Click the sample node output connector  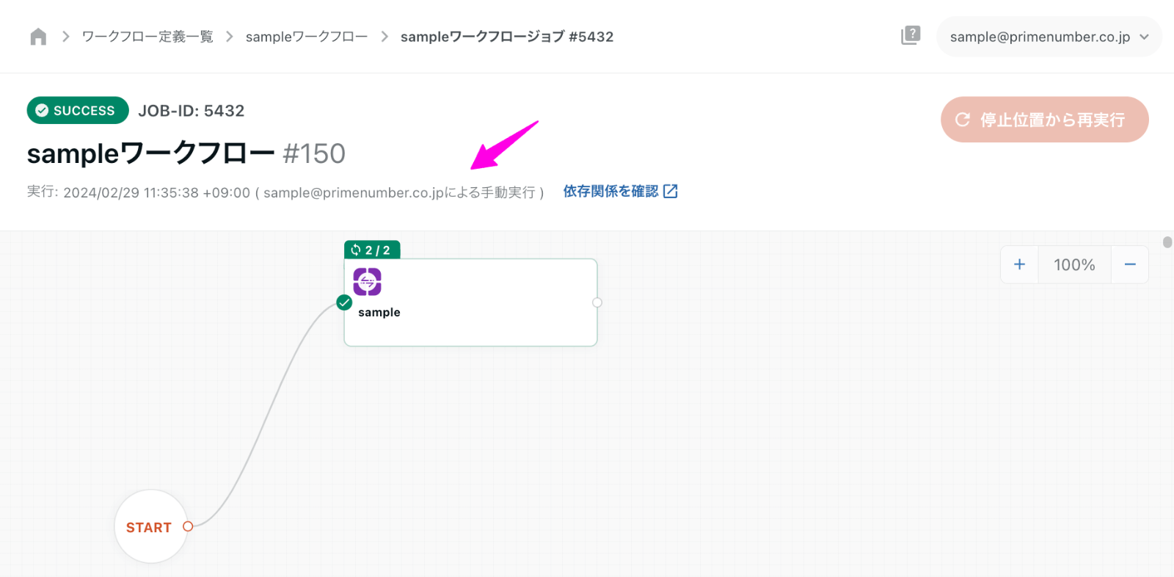pyautogui.click(x=597, y=302)
